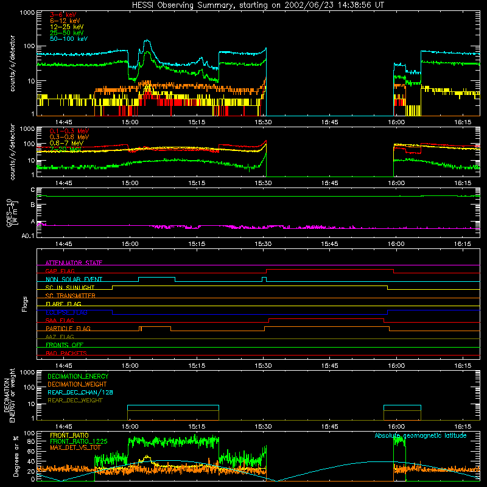The image size is (487, 487).
Task: Click the olive flag label between PARTICLE_FLAG and FRONTS_OFF
Action: tap(60, 337)
